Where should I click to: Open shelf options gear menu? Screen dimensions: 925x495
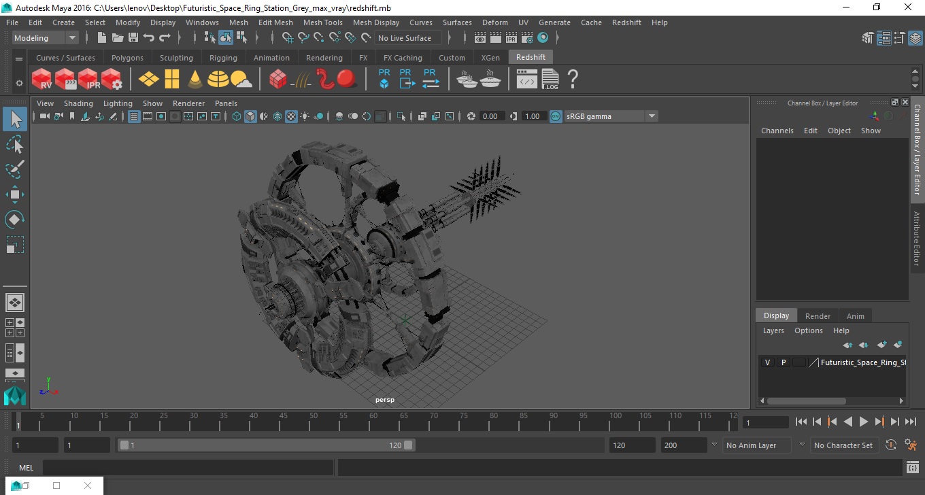pos(19,83)
